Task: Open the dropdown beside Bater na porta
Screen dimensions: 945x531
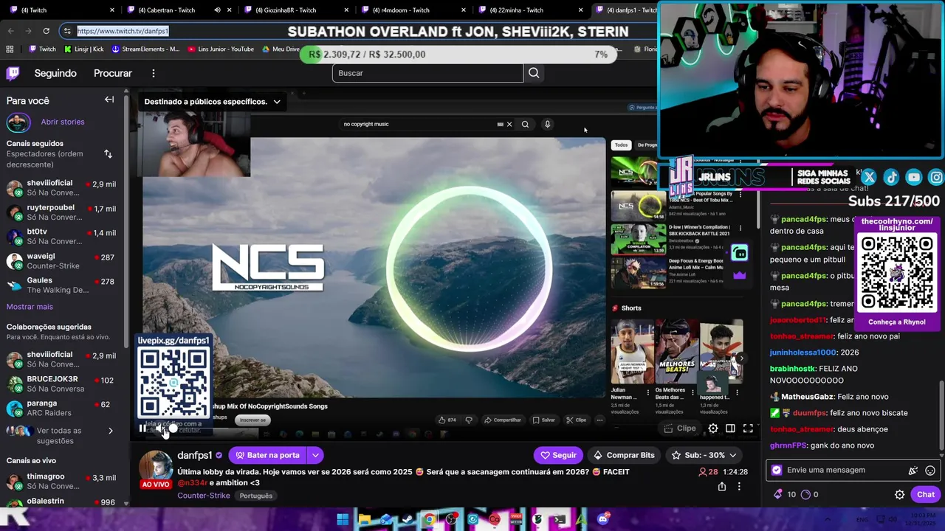Action: pos(315,455)
